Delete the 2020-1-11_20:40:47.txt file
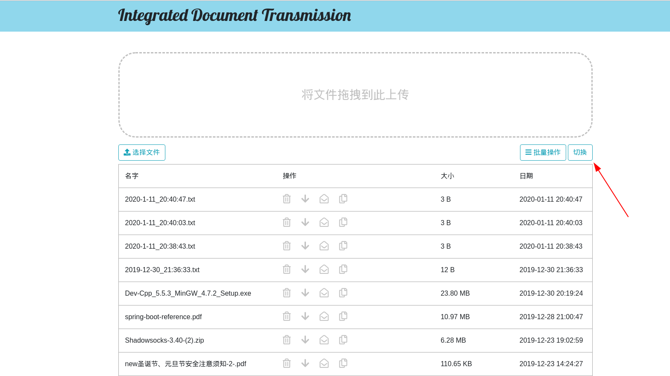Image resolution: width=670 pixels, height=376 pixels. tap(287, 199)
